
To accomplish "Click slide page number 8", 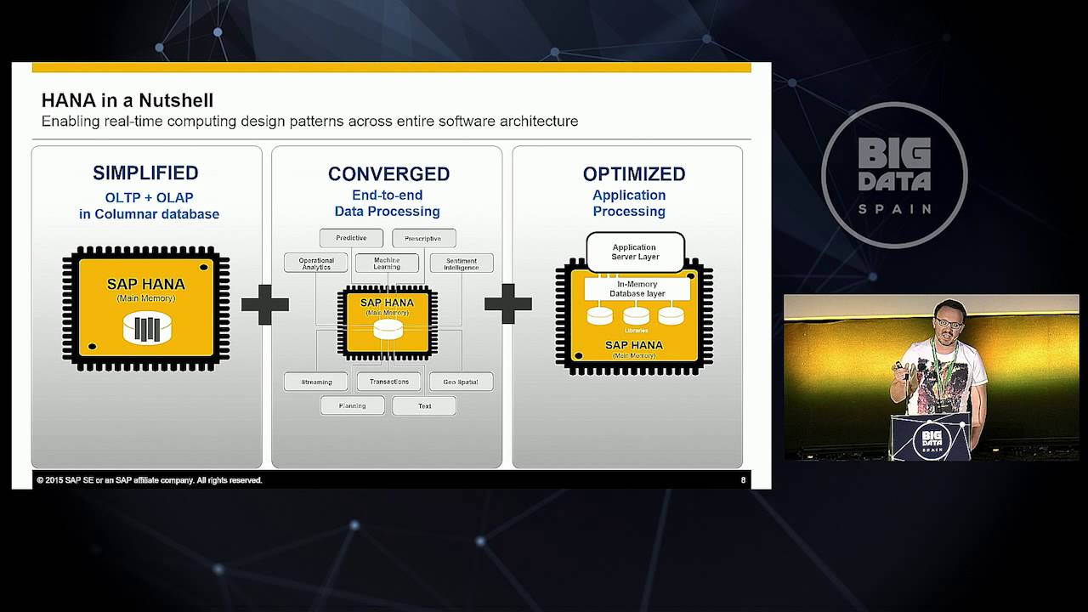I will (743, 480).
